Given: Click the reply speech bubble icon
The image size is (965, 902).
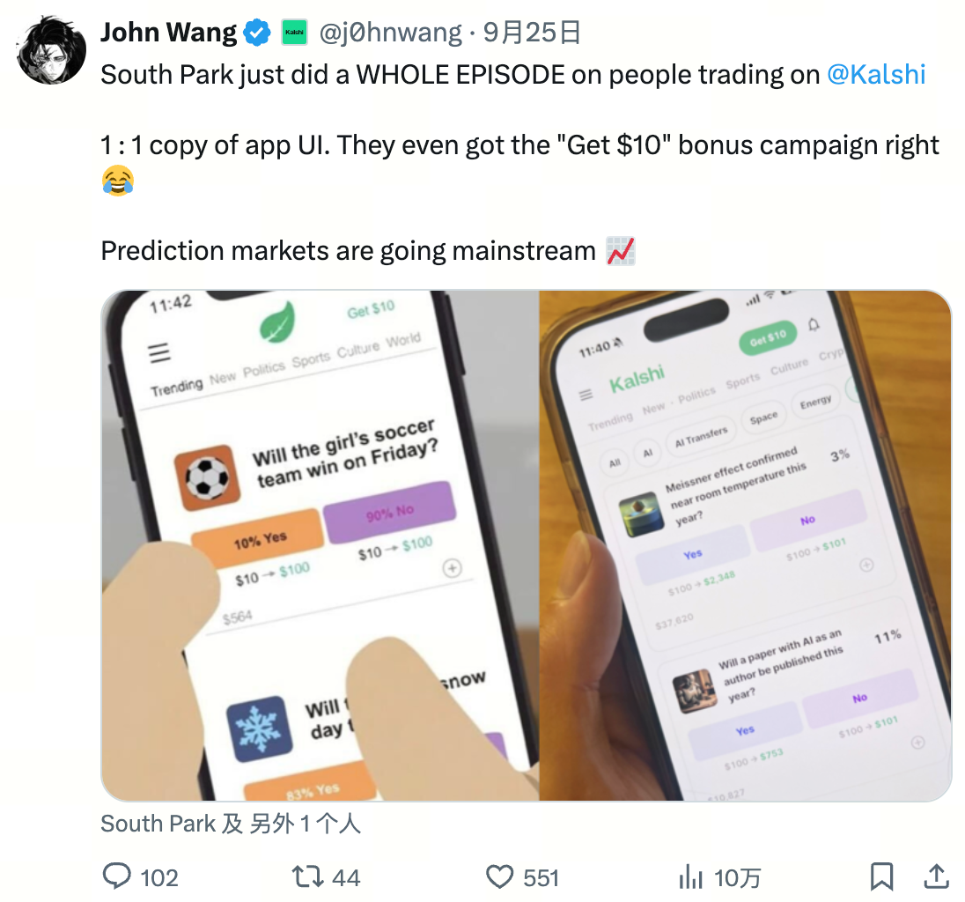Looking at the screenshot, I should pyautogui.click(x=116, y=876).
